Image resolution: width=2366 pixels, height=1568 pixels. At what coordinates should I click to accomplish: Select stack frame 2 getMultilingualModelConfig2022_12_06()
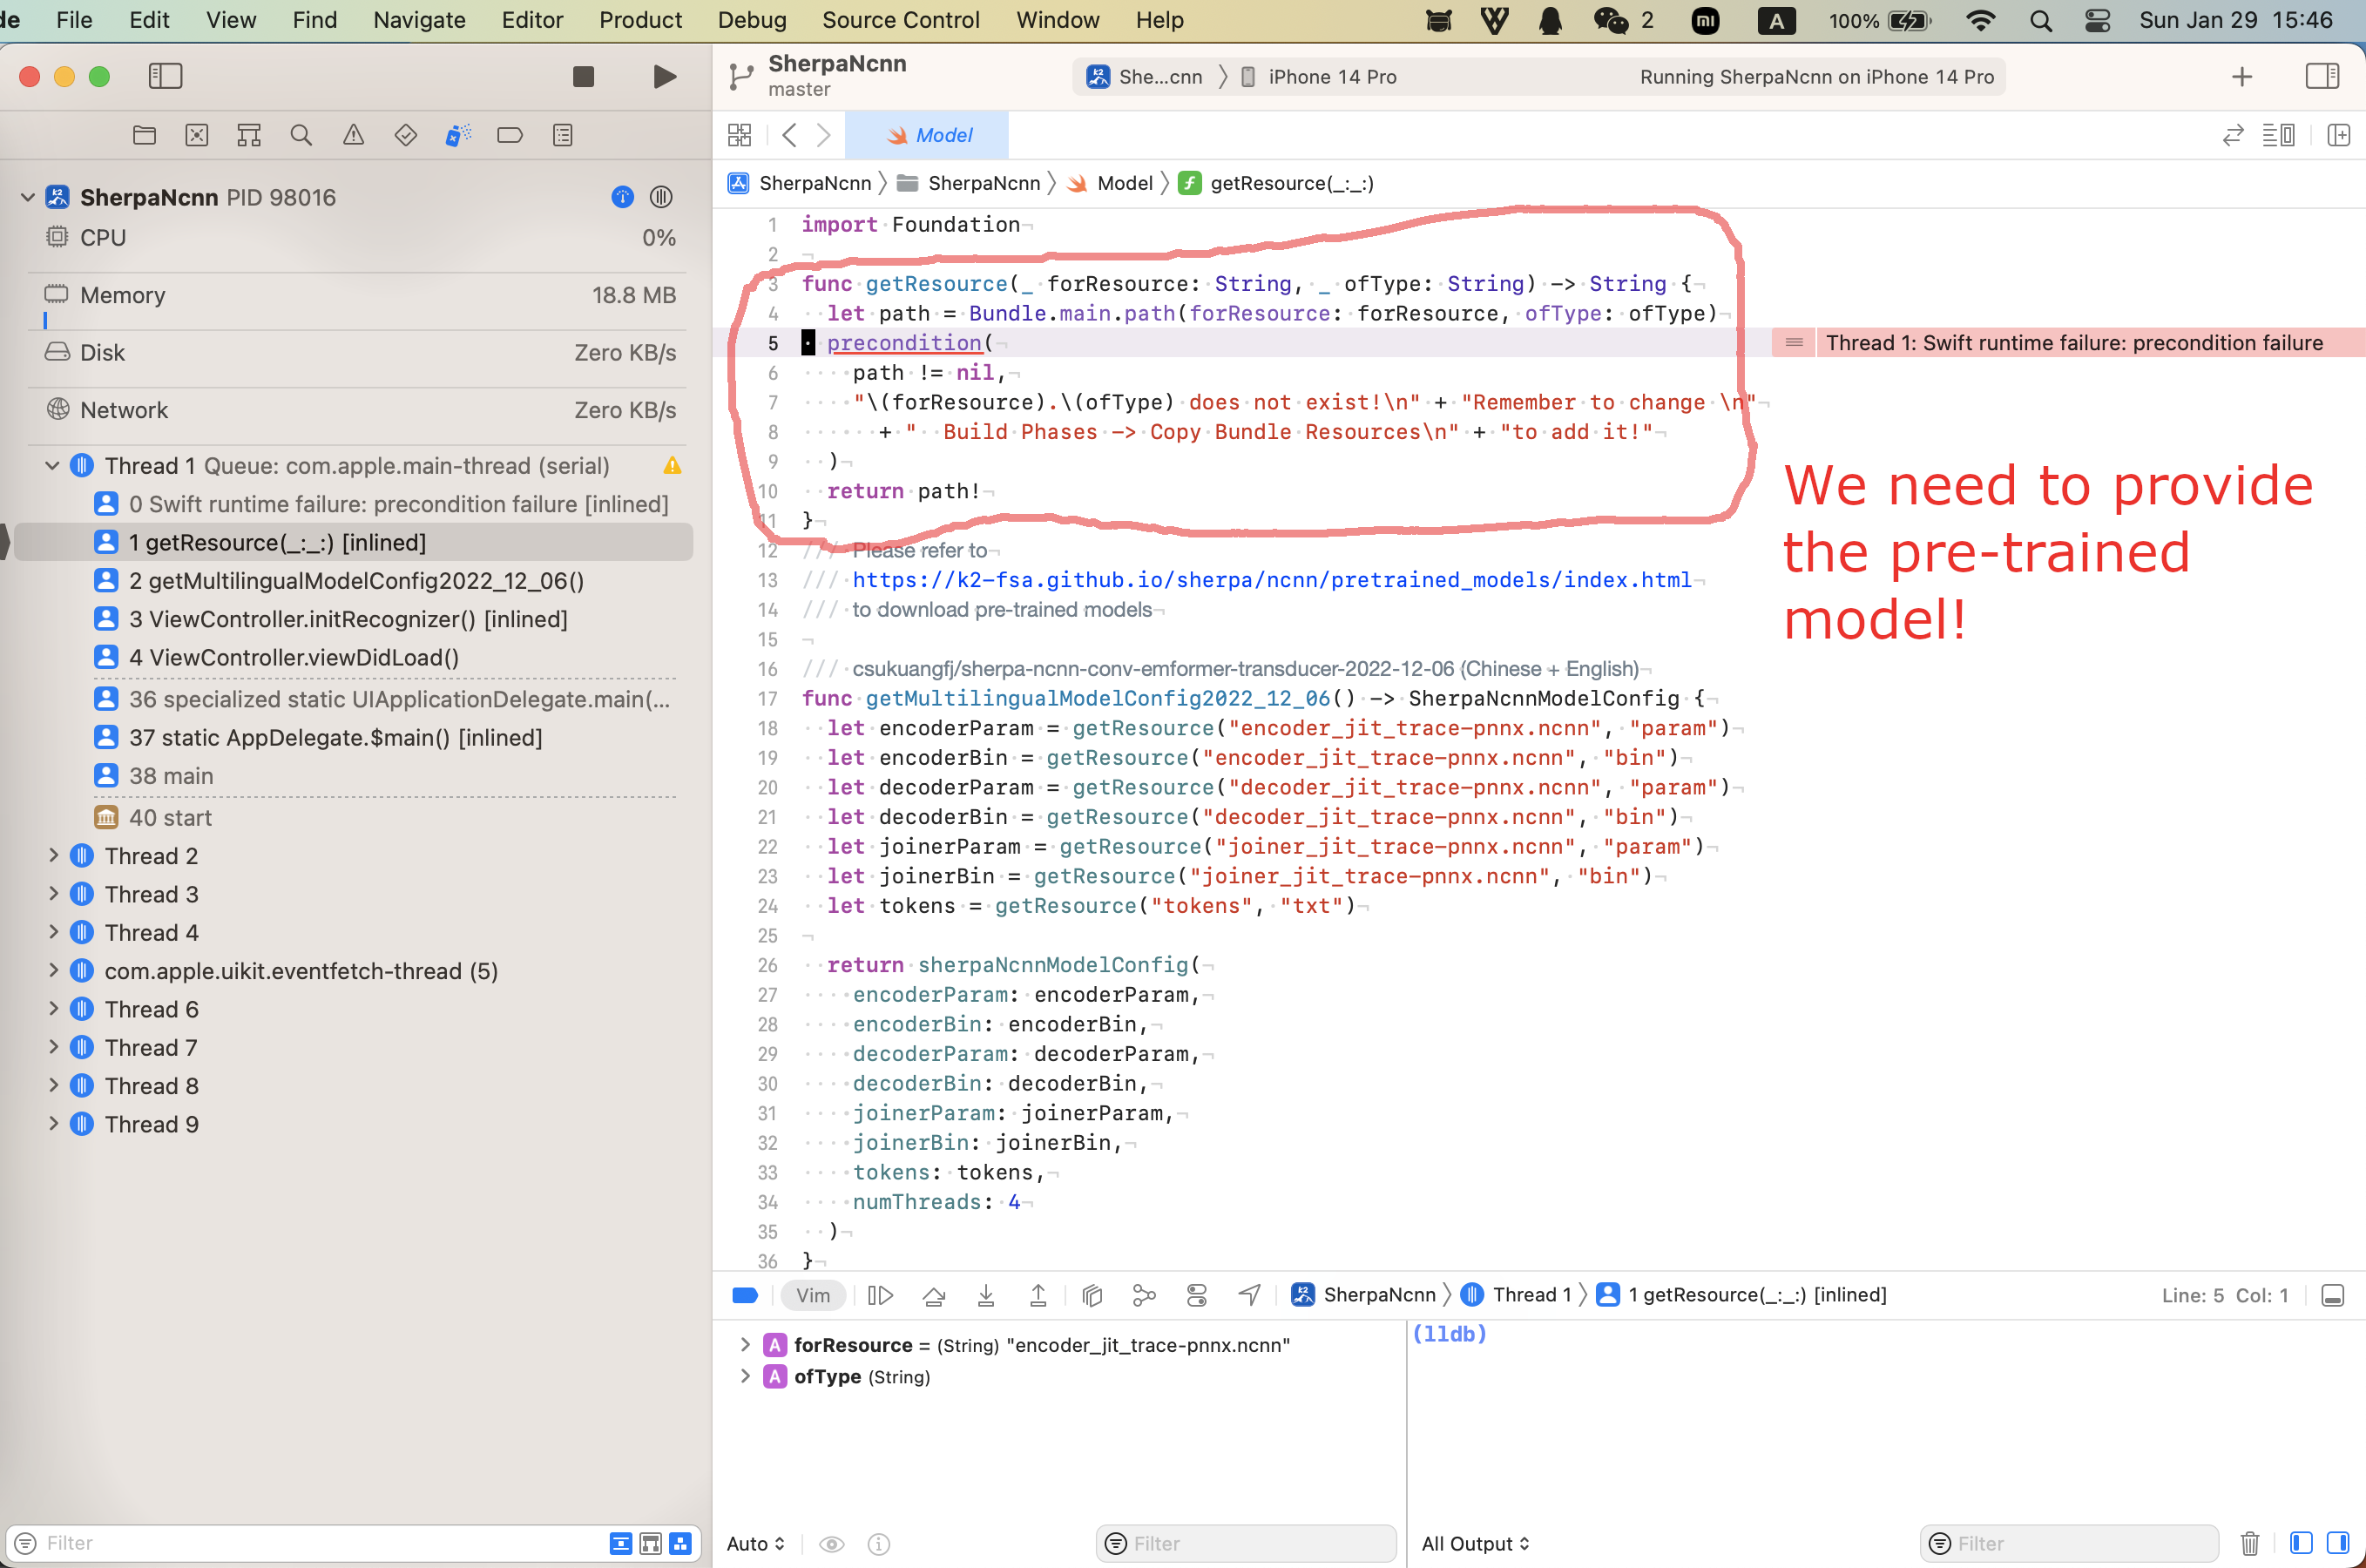tap(356, 581)
